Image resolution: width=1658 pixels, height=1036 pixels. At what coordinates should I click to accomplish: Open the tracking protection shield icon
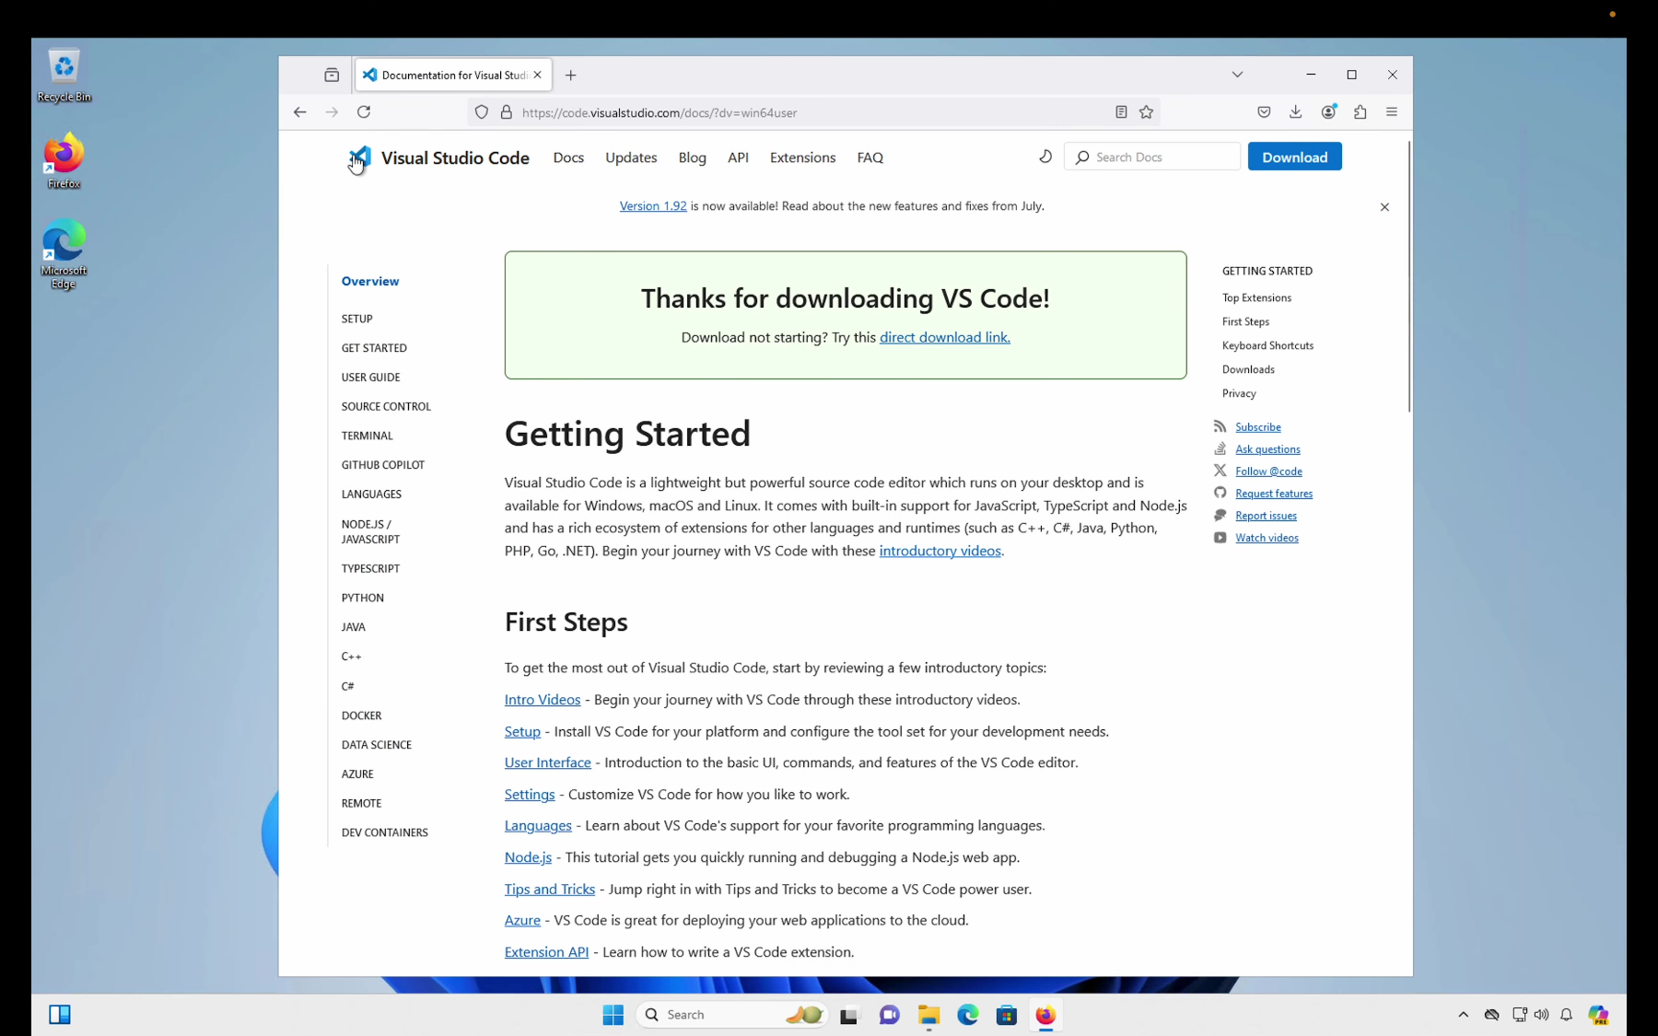pyautogui.click(x=481, y=112)
